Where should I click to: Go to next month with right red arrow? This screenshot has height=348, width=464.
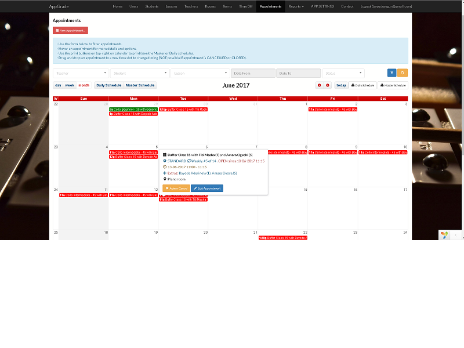click(328, 85)
